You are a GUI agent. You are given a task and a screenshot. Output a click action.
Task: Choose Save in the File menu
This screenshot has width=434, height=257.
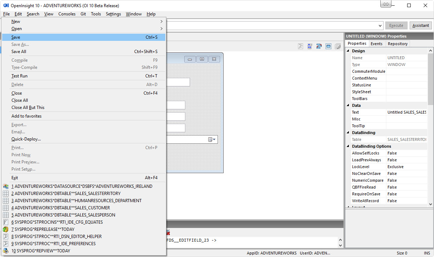(x=84, y=37)
